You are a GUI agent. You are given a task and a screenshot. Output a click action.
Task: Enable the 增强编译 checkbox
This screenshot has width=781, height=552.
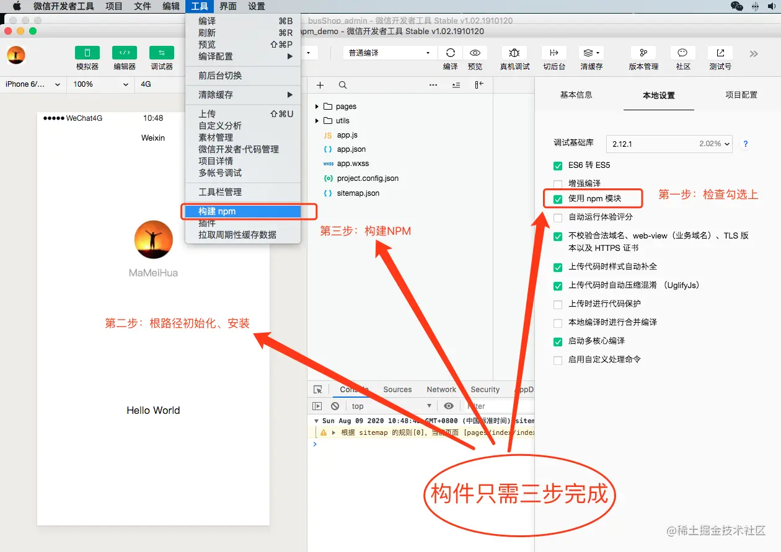click(x=558, y=184)
